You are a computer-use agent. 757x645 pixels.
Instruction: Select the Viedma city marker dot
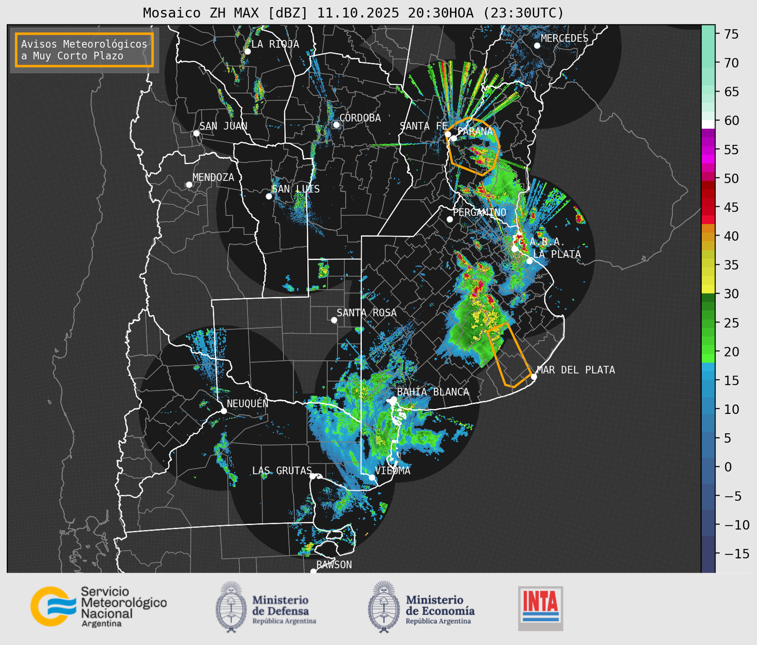point(372,477)
